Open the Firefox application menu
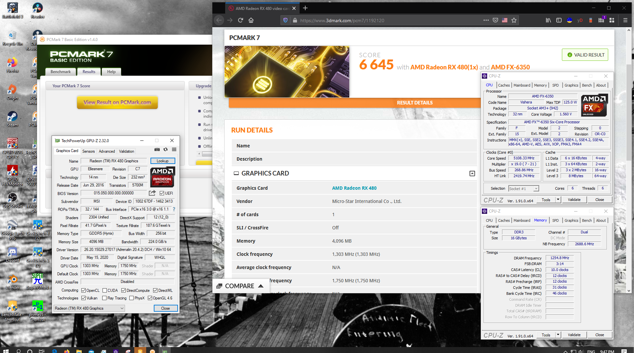The width and height of the screenshot is (634, 353). (x=625, y=20)
